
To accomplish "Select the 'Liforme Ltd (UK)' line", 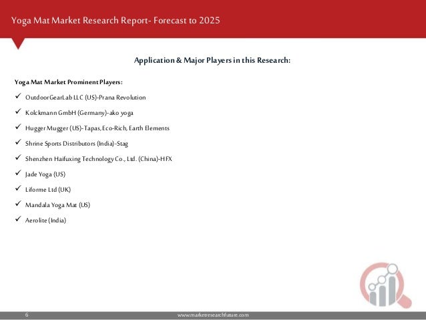I will click(x=48, y=190).
